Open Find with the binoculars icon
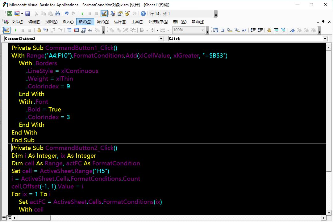The height and width of the screenshot is (222, 333). tap(57, 14)
